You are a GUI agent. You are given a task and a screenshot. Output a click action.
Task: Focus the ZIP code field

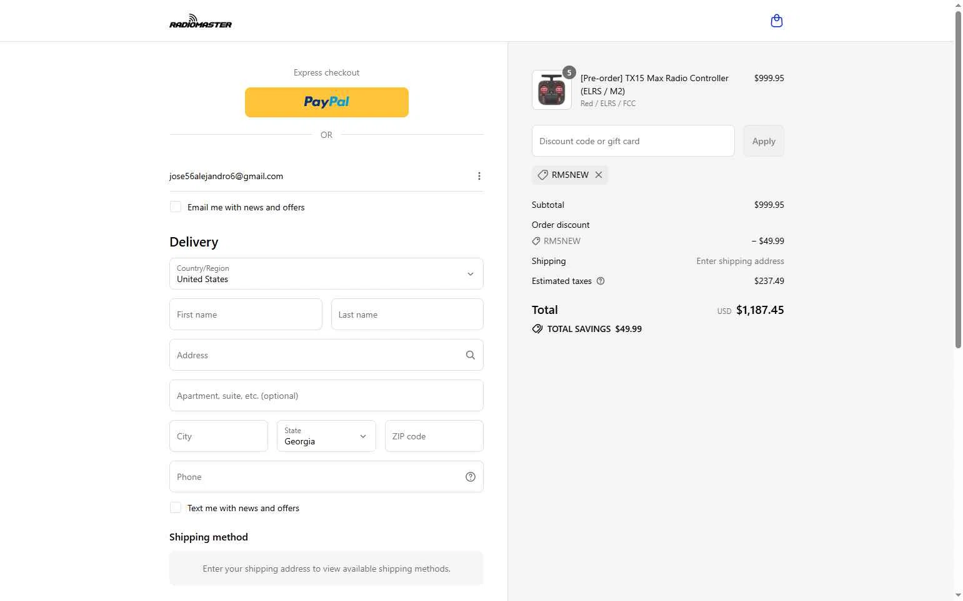(434, 436)
